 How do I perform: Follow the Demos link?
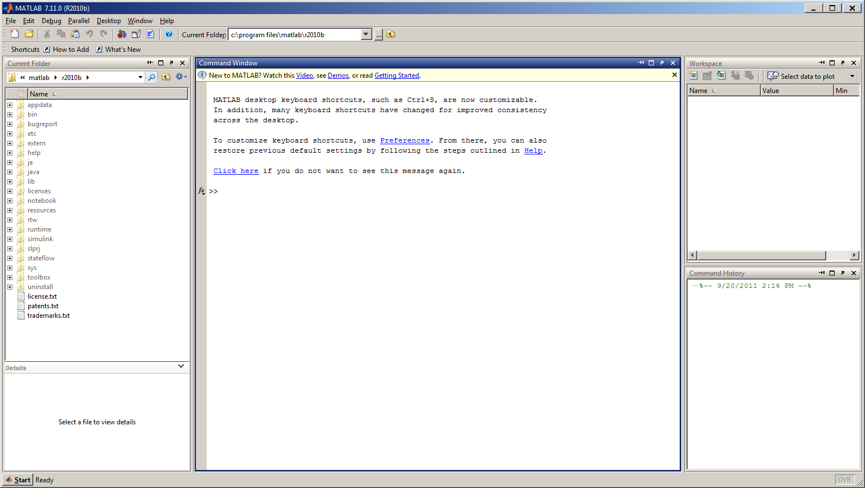click(x=338, y=76)
